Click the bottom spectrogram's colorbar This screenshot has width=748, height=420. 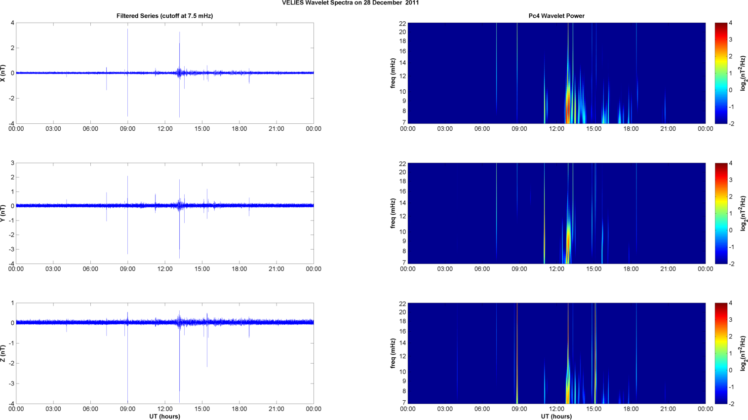click(x=721, y=353)
